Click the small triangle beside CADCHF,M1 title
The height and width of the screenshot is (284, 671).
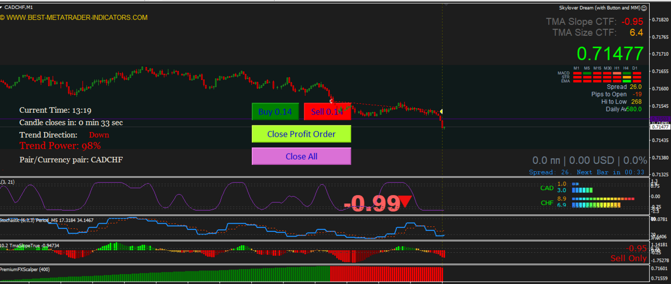2,6
